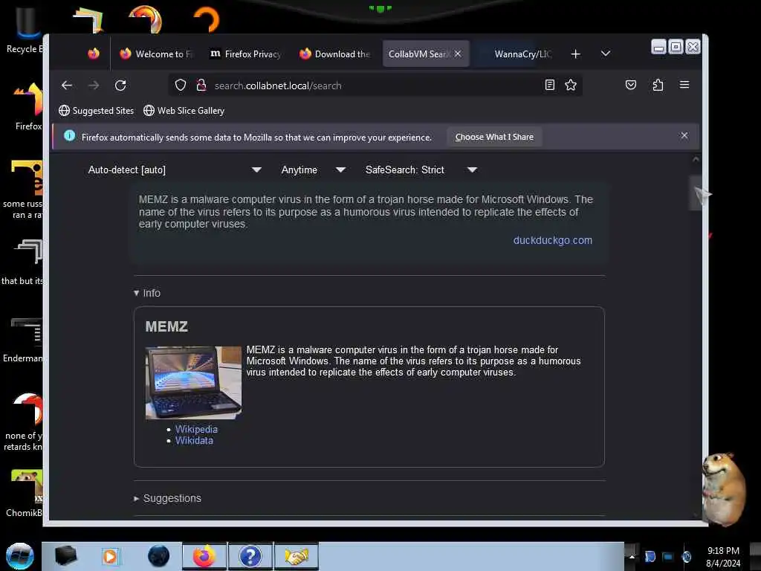
Task: Open a new tab with plus icon
Action: pyautogui.click(x=576, y=54)
